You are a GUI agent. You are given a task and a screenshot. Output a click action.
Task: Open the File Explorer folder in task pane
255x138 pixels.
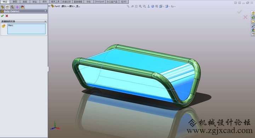point(253,21)
